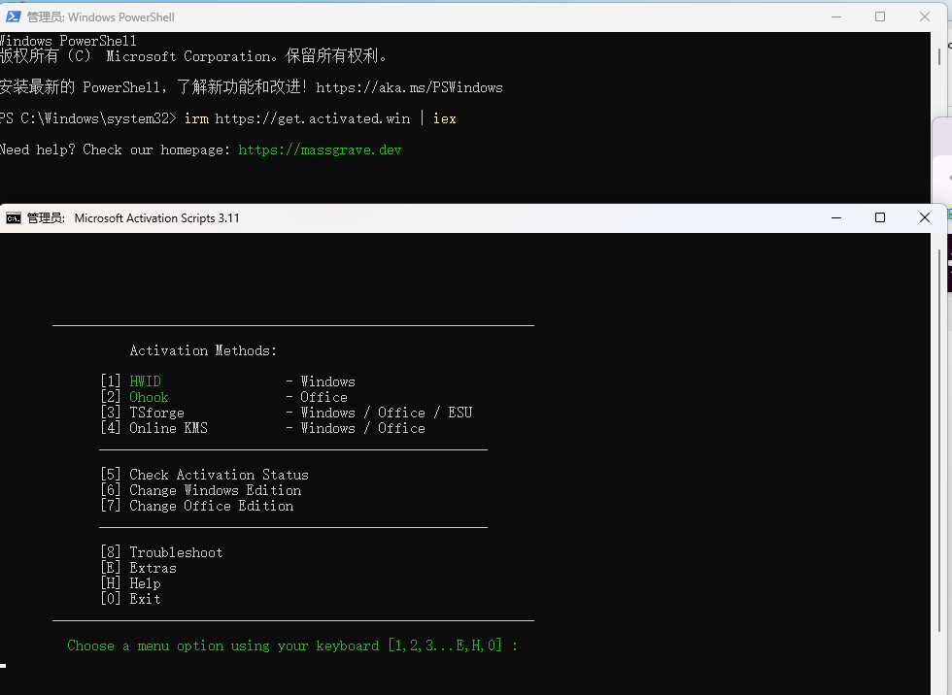Select the [1] HWID menu line

(227, 381)
